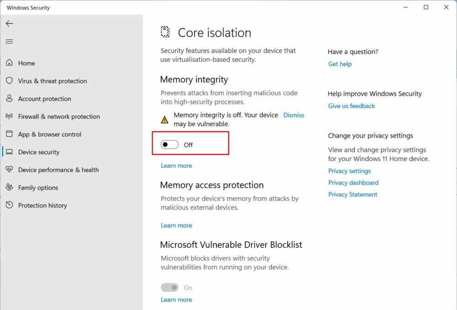Click Learn more under Memory access protection
The width and height of the screenshot is (457, 310).
[176, 225]
